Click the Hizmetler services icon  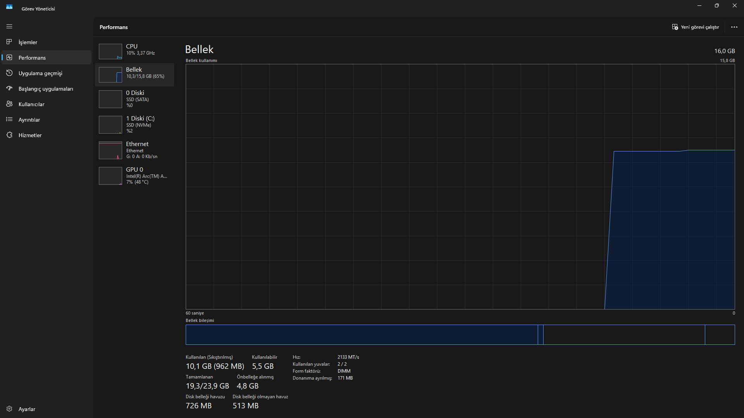click(x=9, y=135)
